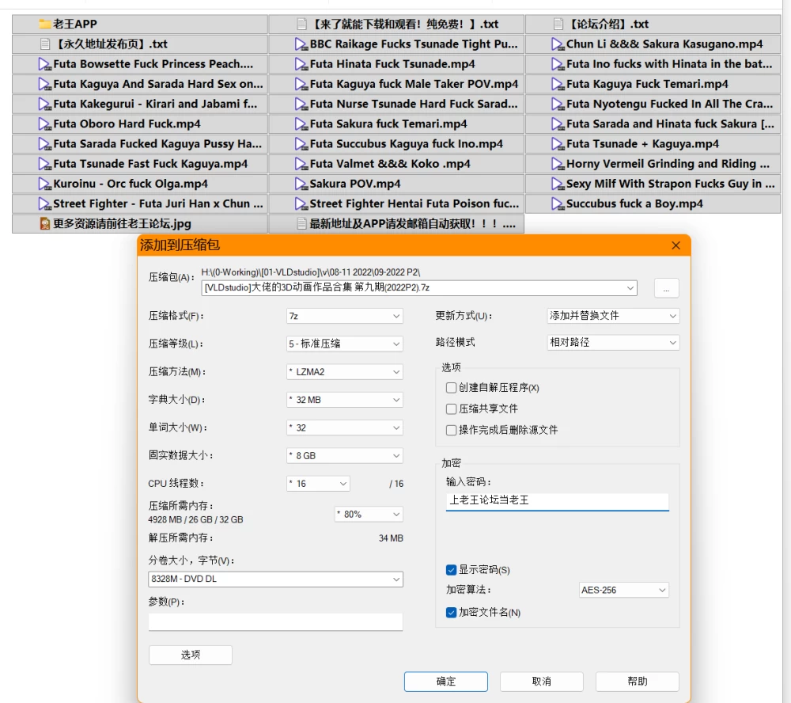Select Futa Succubus Kaguya fuck Ino.mp4 file name
This screenshot has width=791, height=703.
(x=407, y=144)
